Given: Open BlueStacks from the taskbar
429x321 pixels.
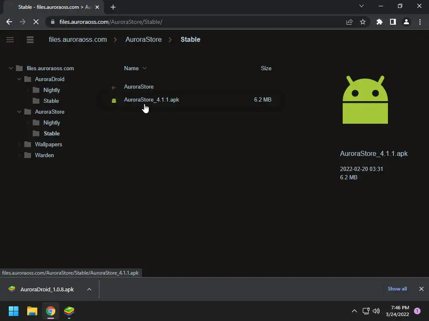Looking at the screenshot, I should pyautogui.click(x=69, y=311).
